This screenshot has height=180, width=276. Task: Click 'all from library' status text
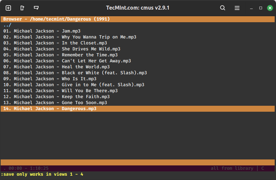tap(232, 168)
